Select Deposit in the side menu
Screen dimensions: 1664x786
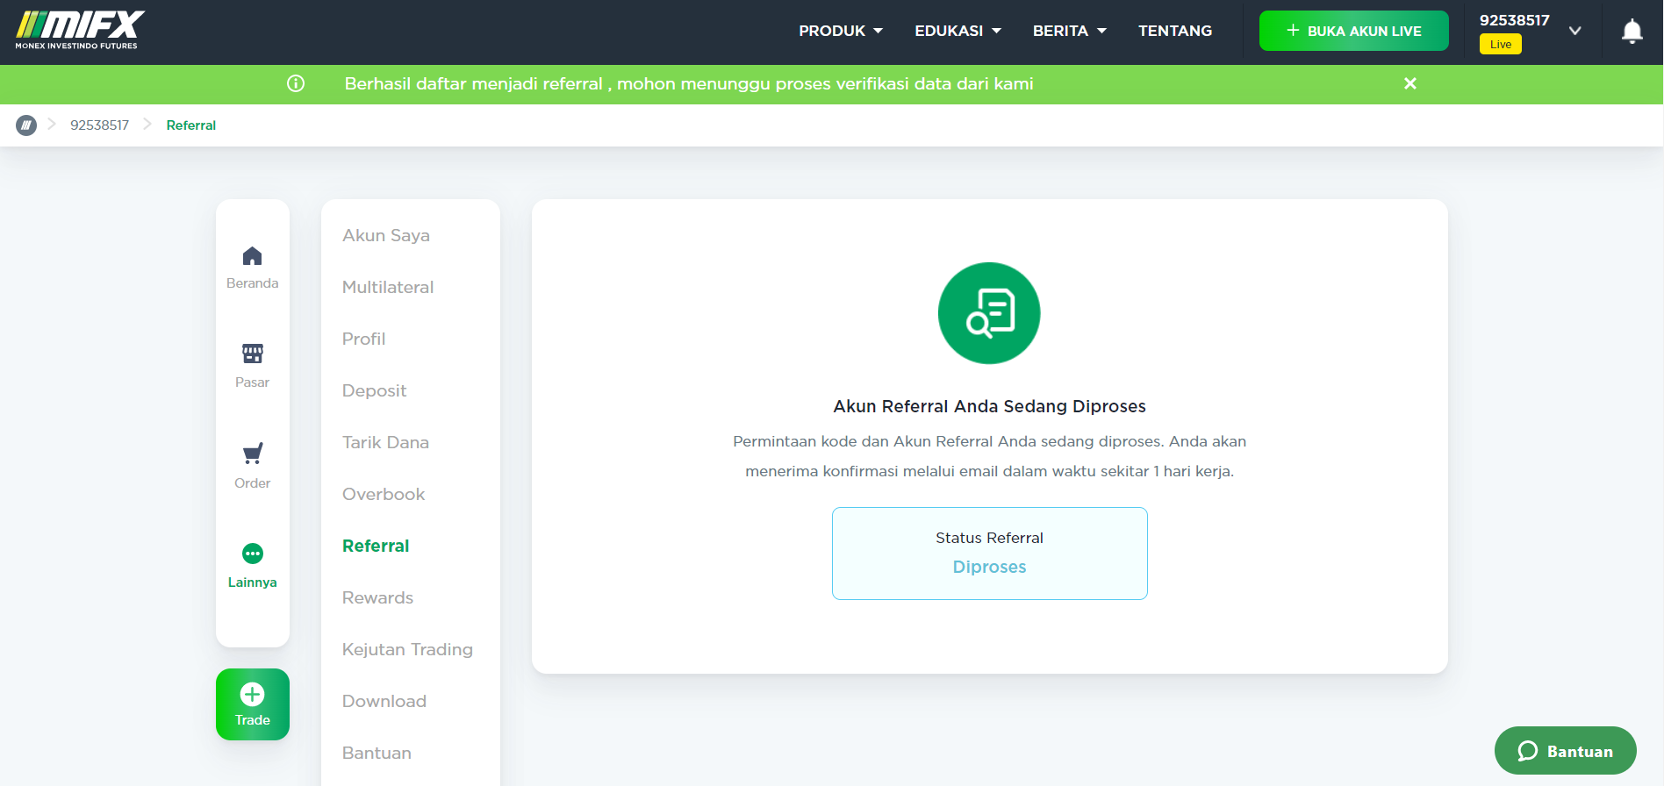click(374, 390)
